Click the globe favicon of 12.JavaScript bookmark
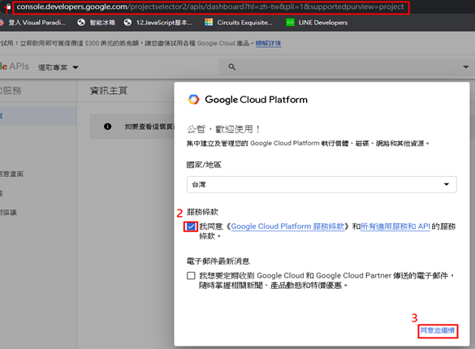Image resolution: width=475 pixels, height=349 pixels. click(127, 22)
